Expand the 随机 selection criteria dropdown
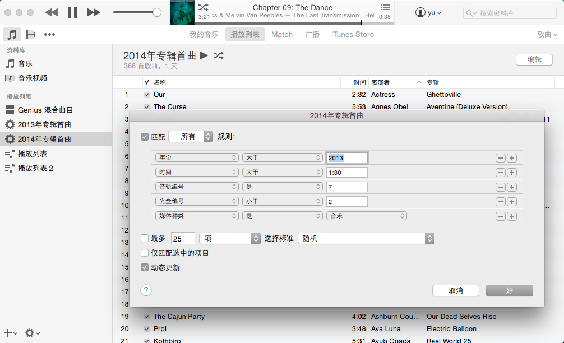 tap(366, 238)
